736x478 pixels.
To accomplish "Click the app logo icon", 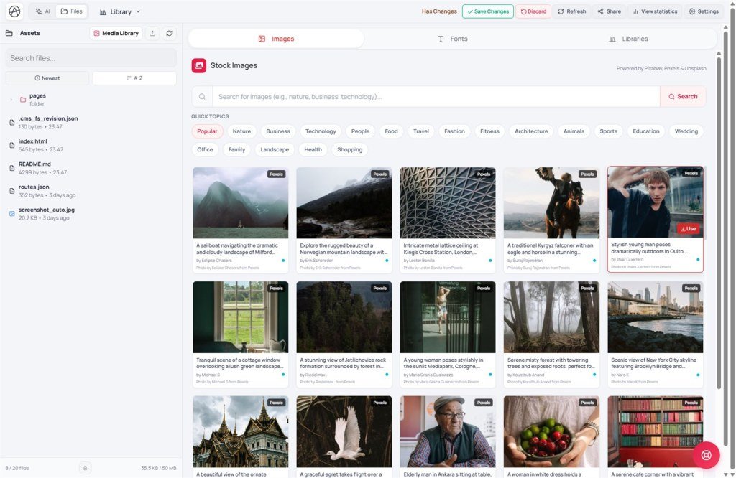I will [14, 11].
